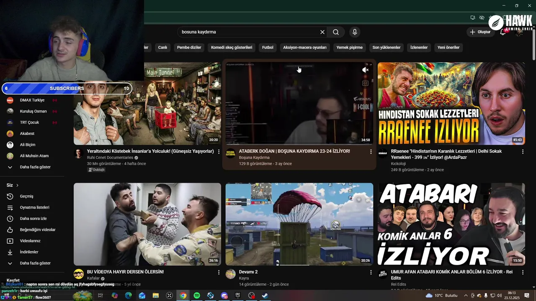Click the install app icon in address bar
This screenshot has height=301, width=536.
(x=473, y=18)
